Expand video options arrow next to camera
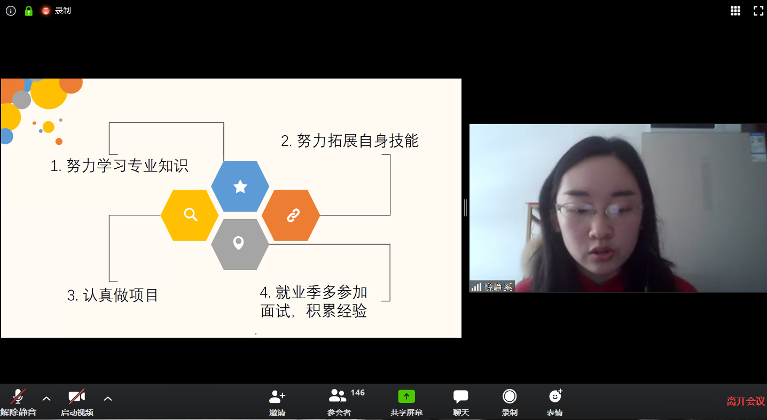 (108, 399)
